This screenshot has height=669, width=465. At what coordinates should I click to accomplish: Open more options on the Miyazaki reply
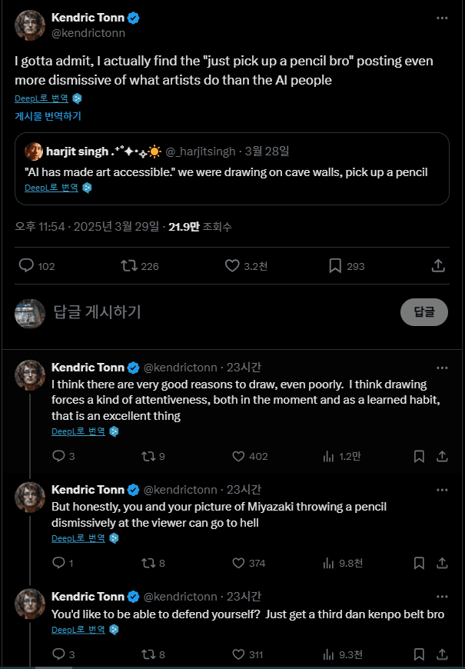(x=441, y=490)
